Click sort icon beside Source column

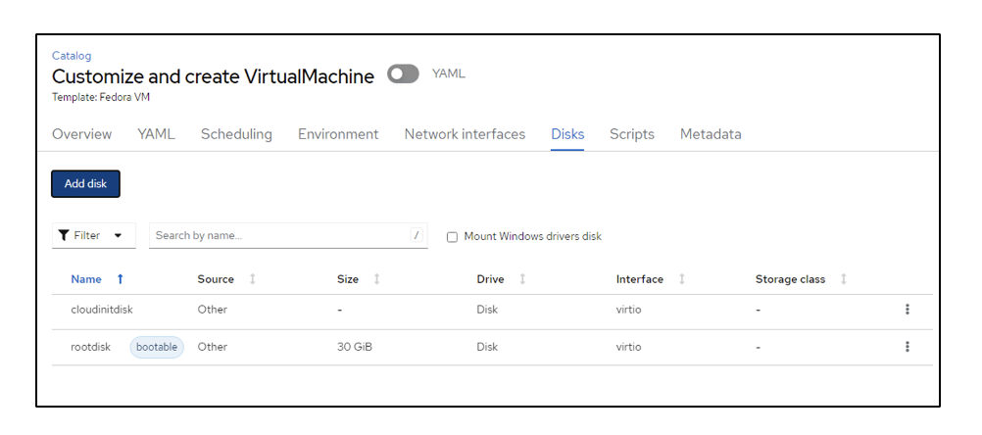pyautogui.click(x=253, y=279)
